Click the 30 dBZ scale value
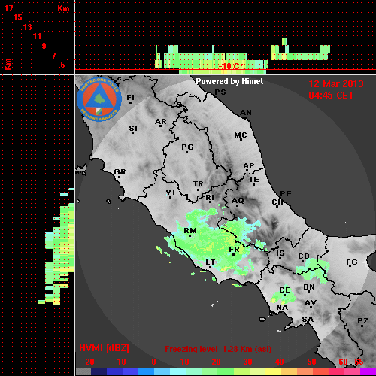 (247, 362)
